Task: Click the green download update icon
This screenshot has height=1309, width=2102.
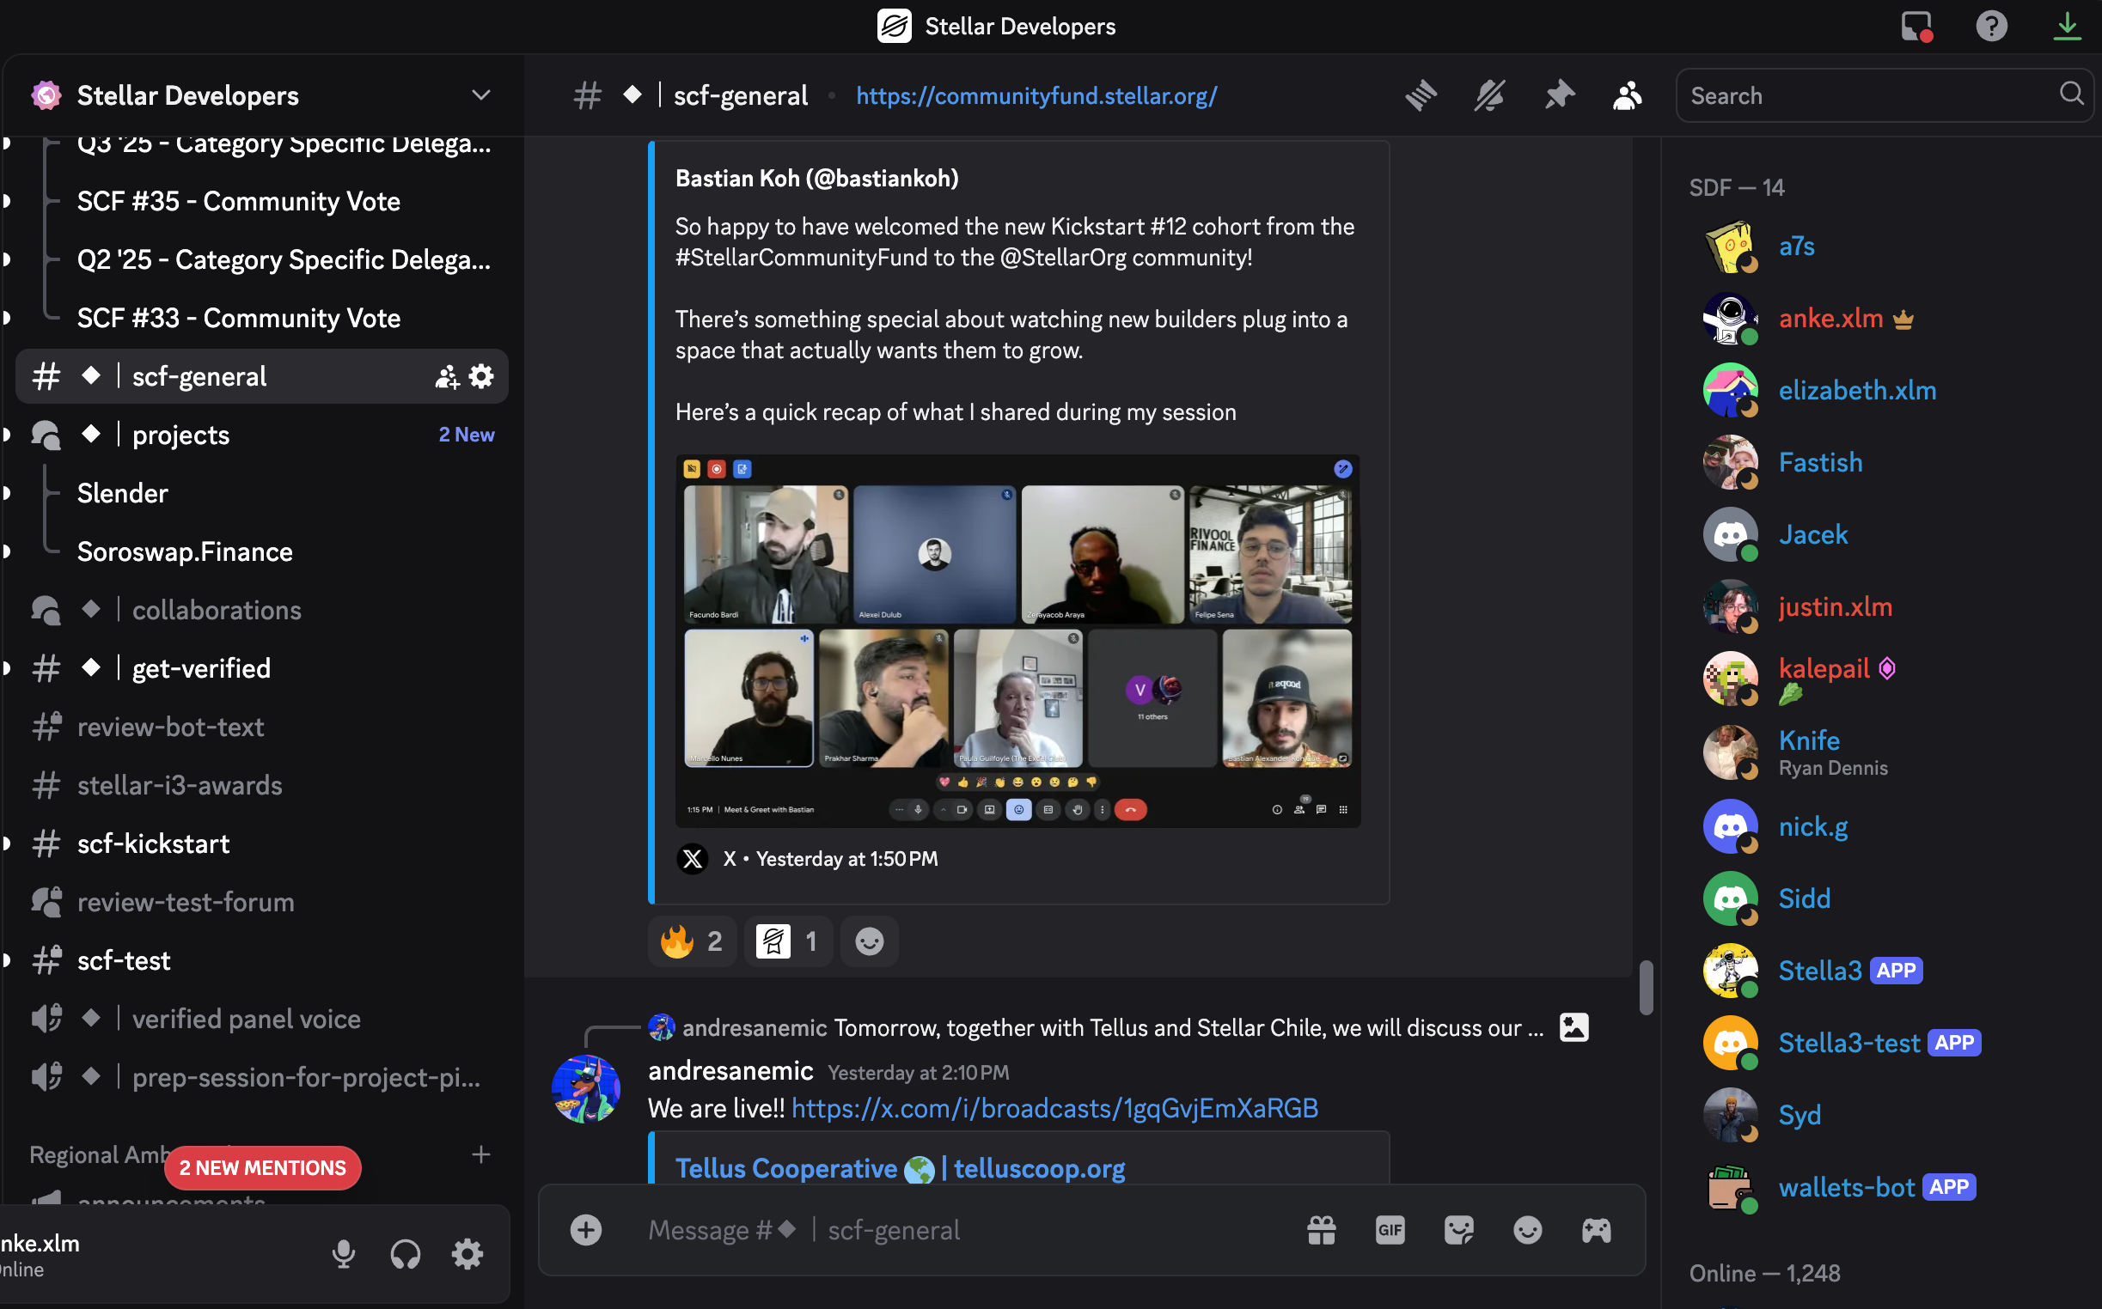Action: point(2068,26)
